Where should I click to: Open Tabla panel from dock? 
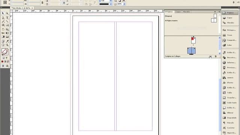[230, 93]
